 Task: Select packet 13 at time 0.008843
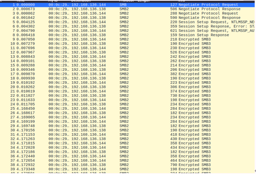[x=127, y=57]
